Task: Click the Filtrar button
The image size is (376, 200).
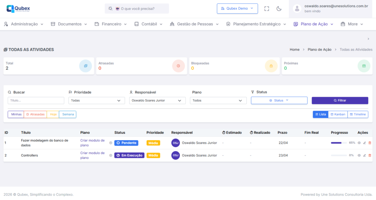Action: (340, 100)
